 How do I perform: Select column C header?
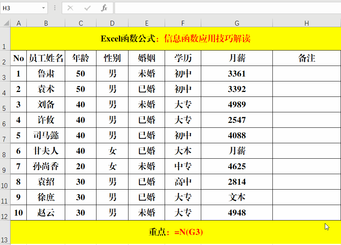[x=81, y=23]
